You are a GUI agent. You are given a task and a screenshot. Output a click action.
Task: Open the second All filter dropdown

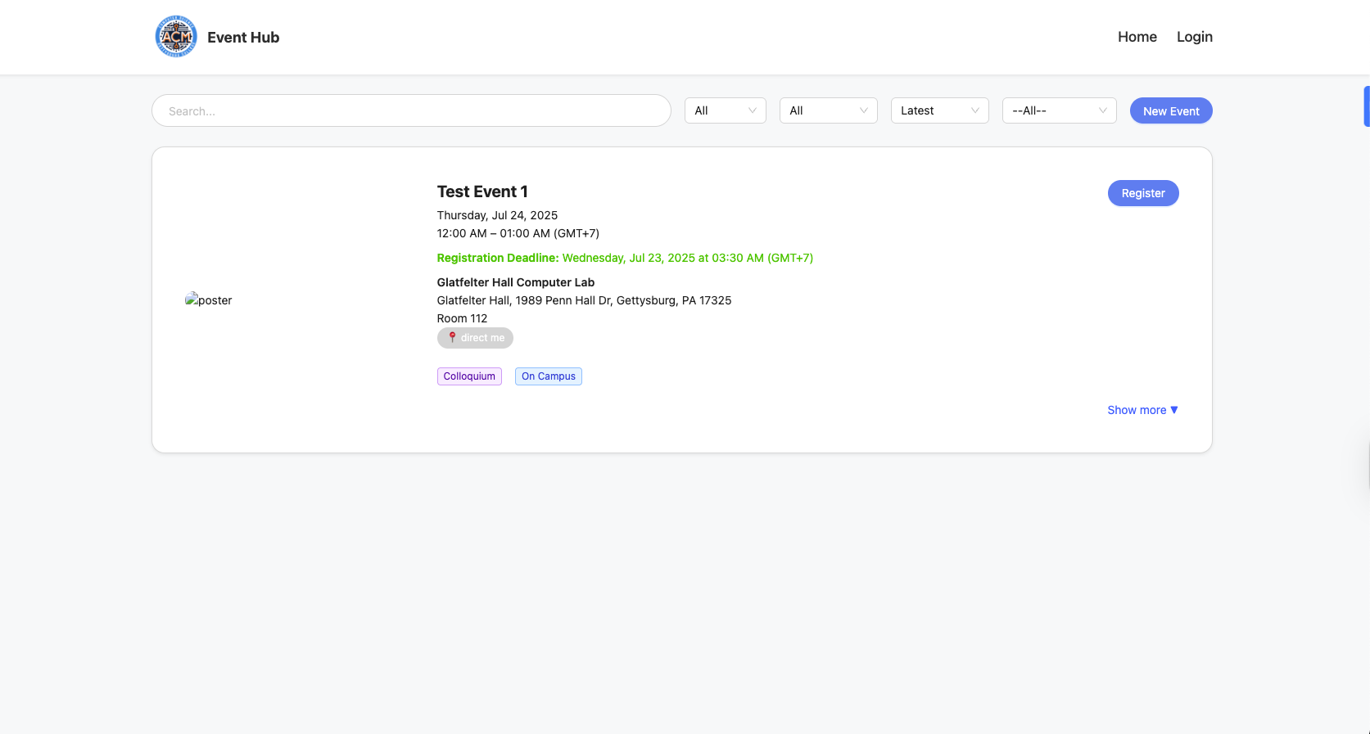point(829,110)
